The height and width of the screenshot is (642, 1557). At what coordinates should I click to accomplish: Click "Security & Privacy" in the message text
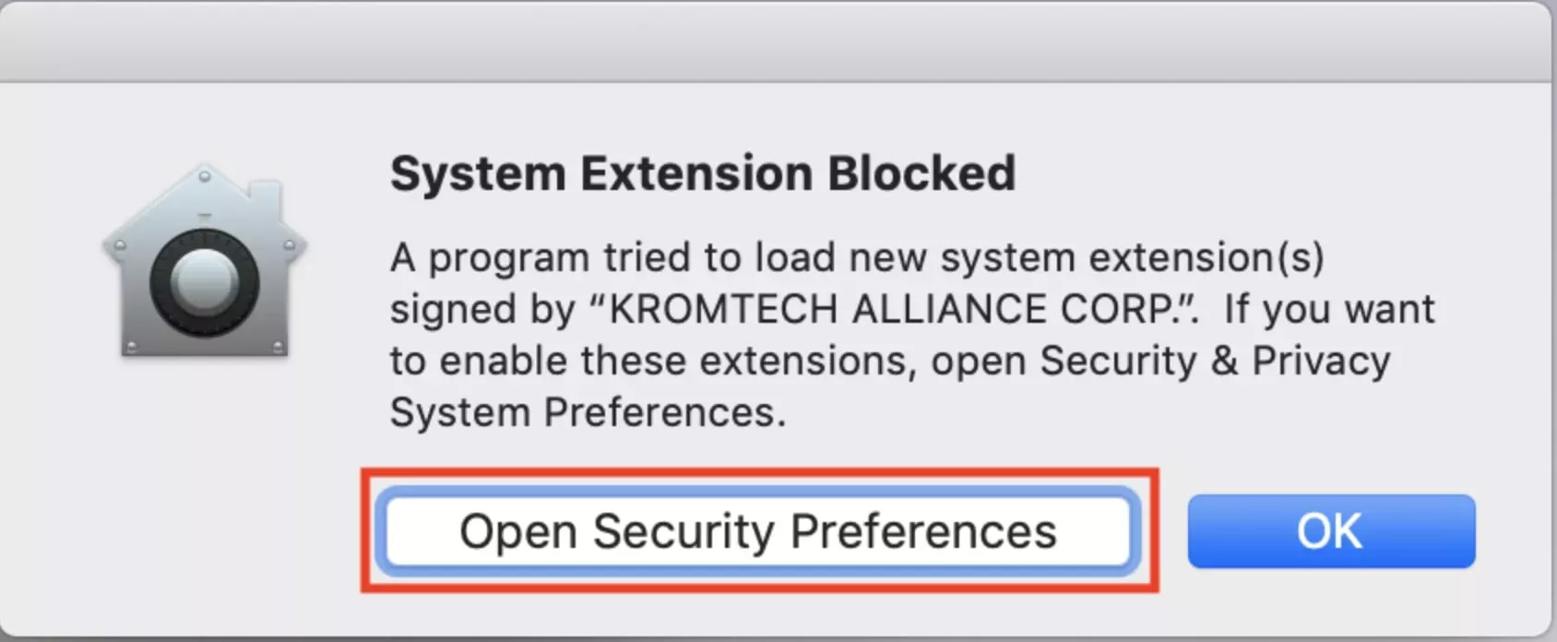[1215, 361]
